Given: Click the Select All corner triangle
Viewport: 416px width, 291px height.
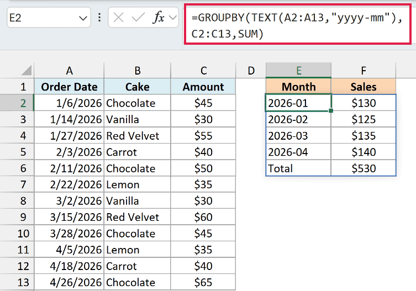Looking at the screenshot, I should coord(27,71).
